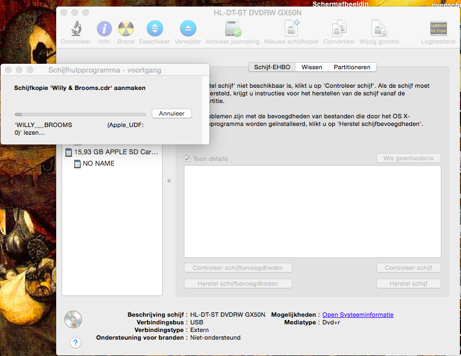Click the Wijzig grootte icon
461x356 pixels.
379,28
